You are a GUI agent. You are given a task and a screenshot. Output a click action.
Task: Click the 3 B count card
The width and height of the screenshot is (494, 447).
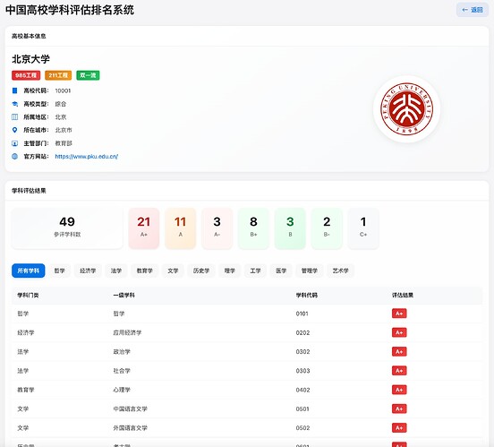click(290, 228)
